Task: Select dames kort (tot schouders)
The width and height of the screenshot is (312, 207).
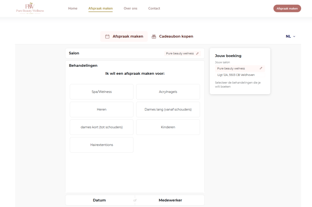Action: point(101,127)
